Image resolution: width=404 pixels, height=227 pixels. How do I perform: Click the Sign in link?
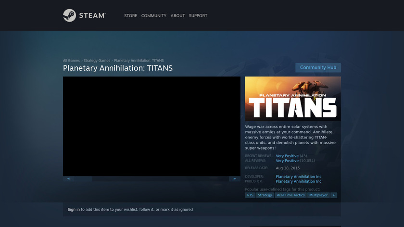coord(74,209)
